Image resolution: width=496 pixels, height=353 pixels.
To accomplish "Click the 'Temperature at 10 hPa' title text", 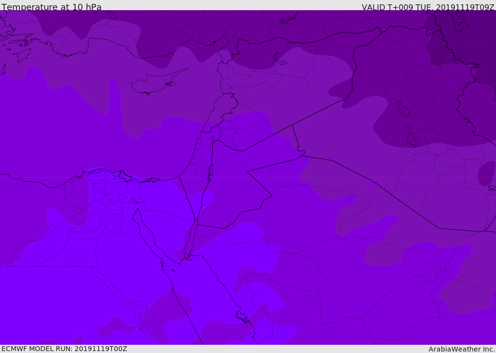I will point(51,7).
